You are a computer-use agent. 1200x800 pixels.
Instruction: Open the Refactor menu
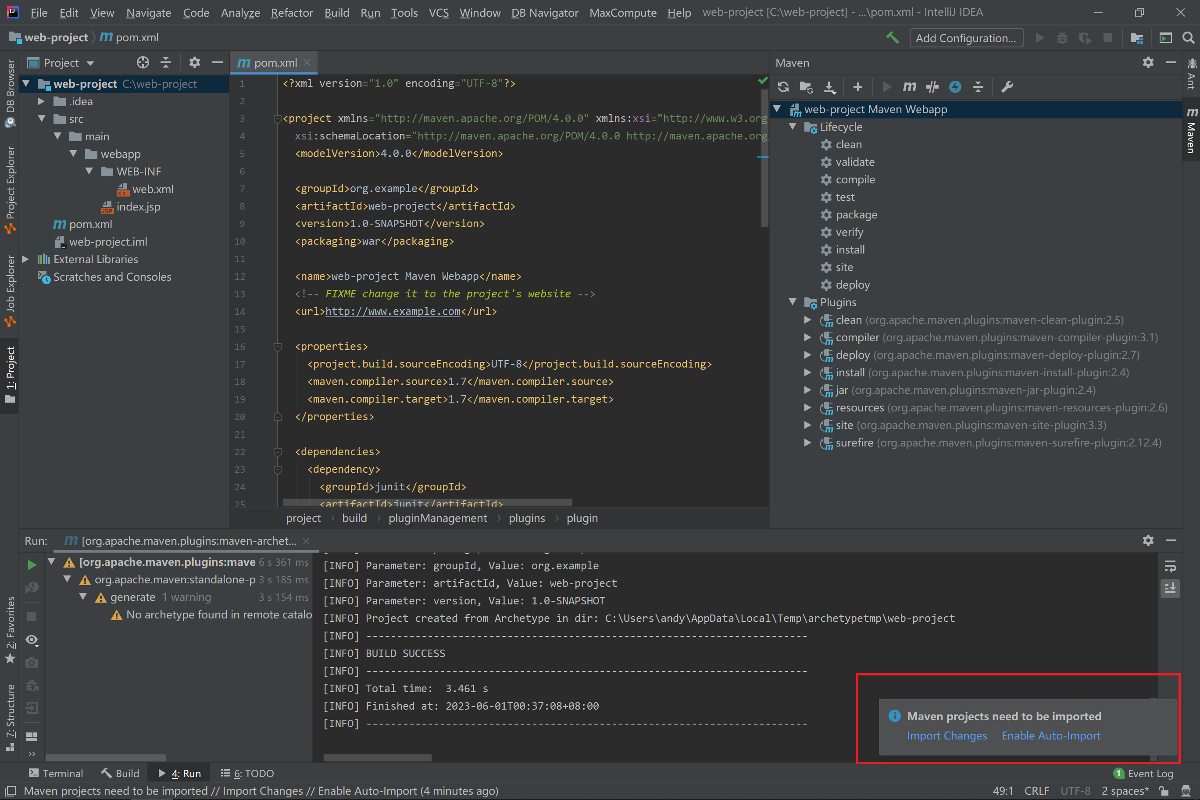291,13
